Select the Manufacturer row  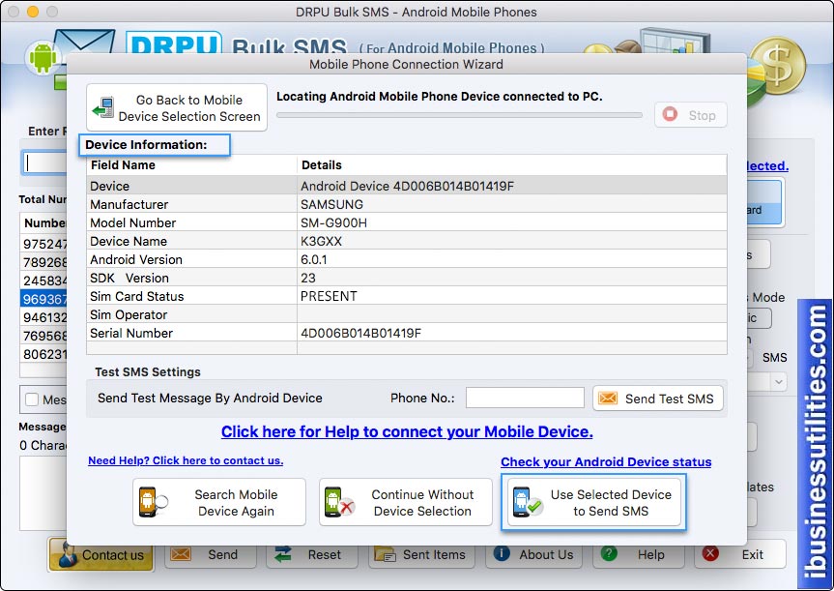click(406, 204)
